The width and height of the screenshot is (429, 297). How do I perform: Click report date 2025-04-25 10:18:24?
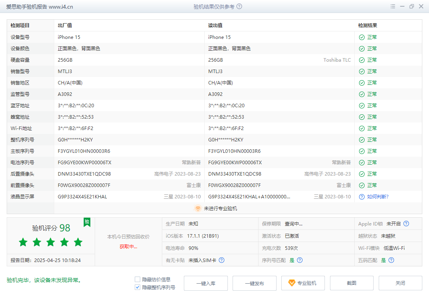(x=57, y=260)
